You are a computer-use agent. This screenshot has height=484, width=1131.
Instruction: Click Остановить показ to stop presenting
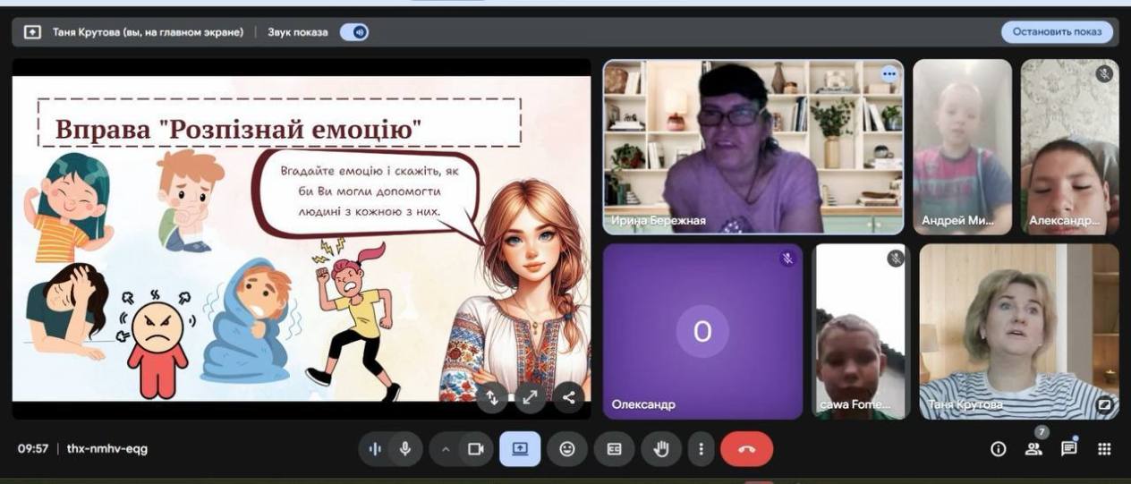pos(1057,32)
